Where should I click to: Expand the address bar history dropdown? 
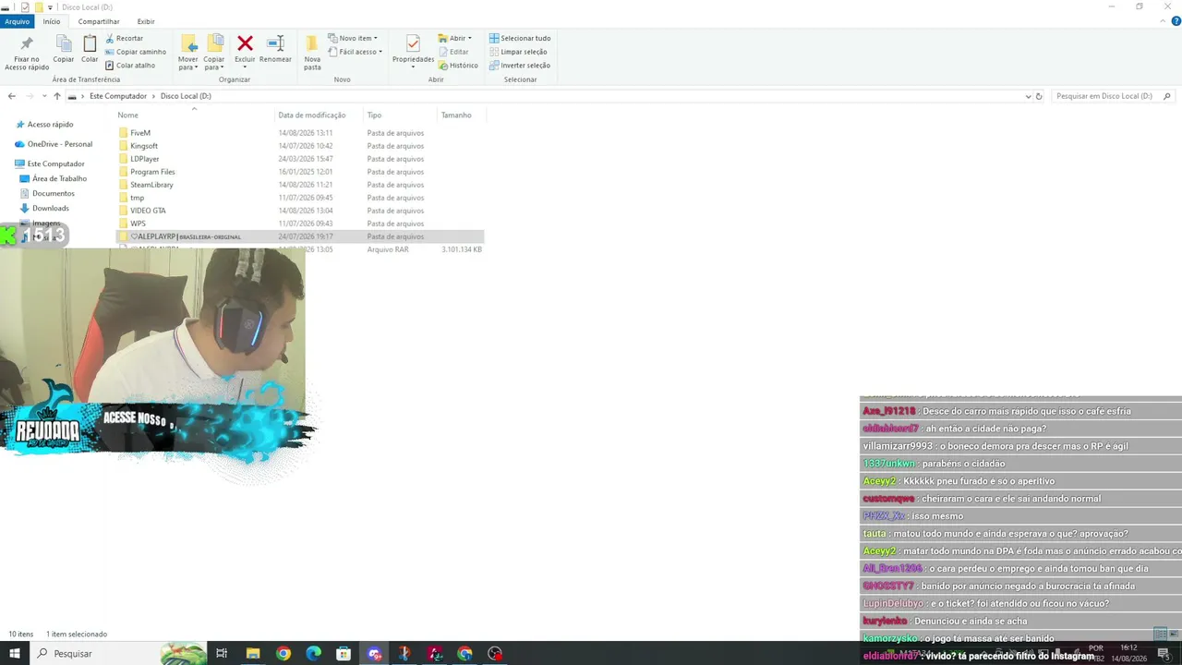pos(1028,96)
